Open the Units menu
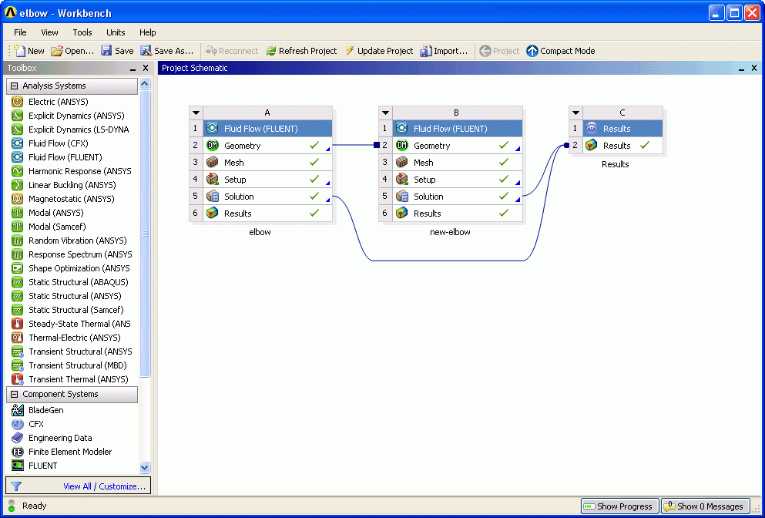Screen dimensions: 765x518 click(x=116, y=32)
